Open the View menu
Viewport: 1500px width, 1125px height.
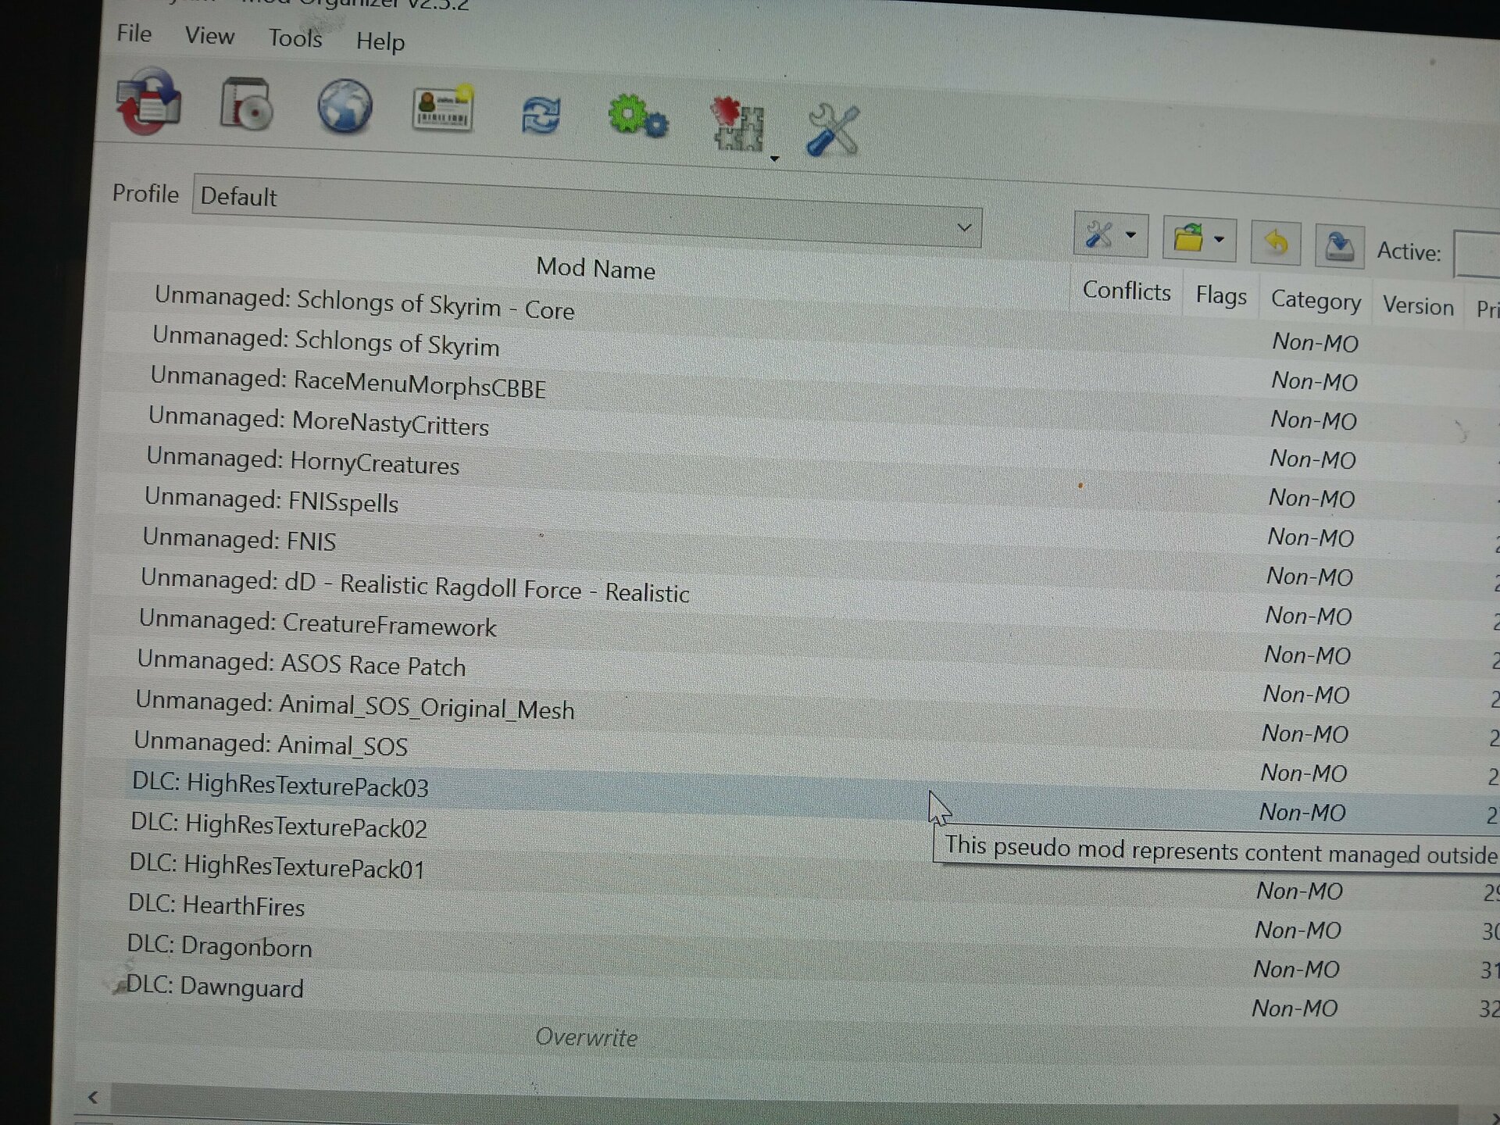tap(209, 36)
